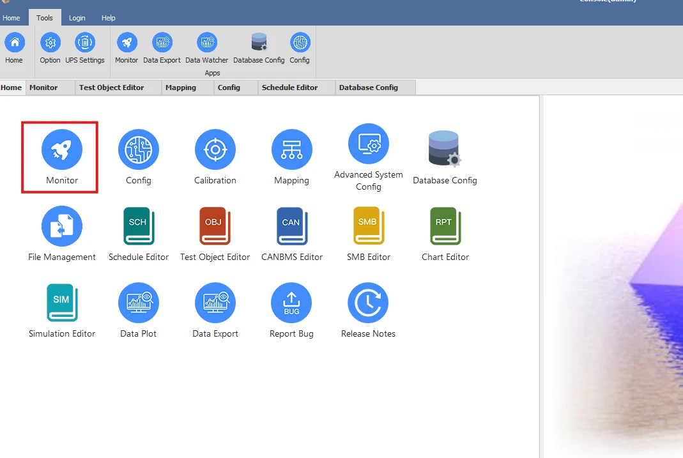Click UPS Settings in the ribbon toolbar

point(85,49)
